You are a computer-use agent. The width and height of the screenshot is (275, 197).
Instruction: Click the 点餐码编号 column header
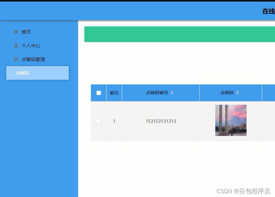pos(158,93)
